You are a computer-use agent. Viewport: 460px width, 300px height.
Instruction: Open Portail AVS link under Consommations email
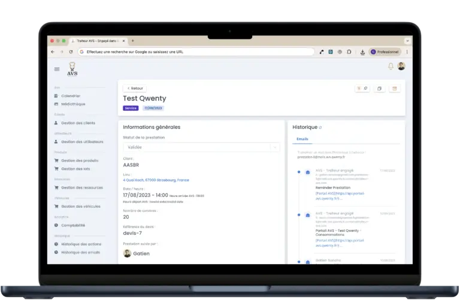(x=340, y=243)
